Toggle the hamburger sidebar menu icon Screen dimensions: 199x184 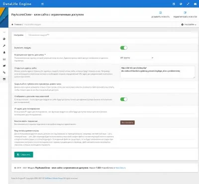point(42,4)
